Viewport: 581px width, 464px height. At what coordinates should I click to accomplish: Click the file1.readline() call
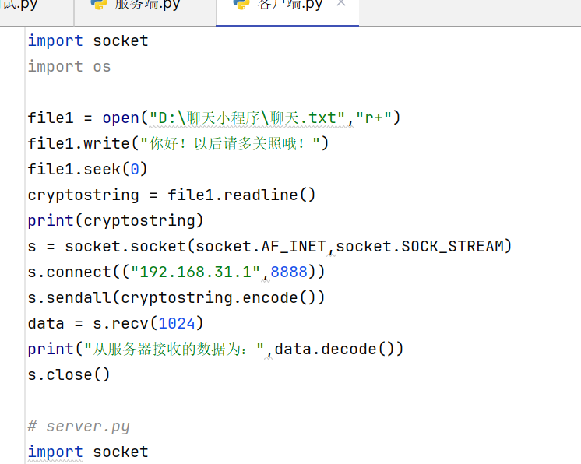(241, 195)
